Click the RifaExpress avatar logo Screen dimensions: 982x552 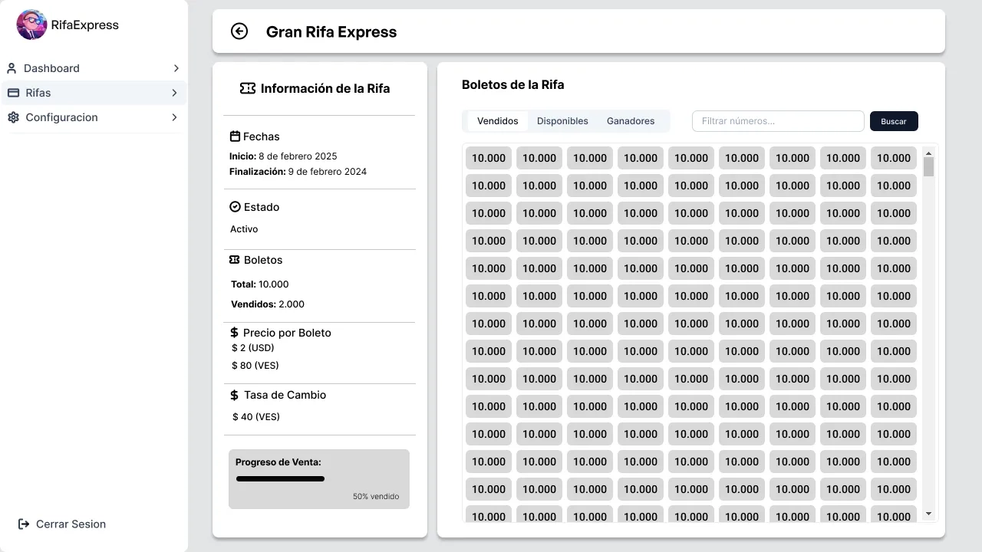(x=31, y=25)
